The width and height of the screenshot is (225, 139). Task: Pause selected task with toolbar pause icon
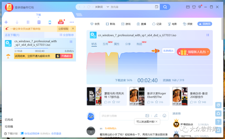(x=28, y=22)
